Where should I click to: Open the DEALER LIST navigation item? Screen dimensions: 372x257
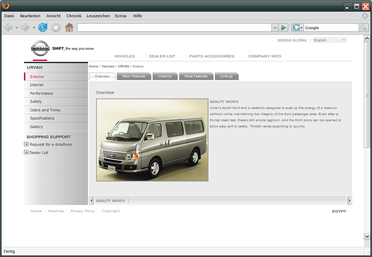coord(162,56)
